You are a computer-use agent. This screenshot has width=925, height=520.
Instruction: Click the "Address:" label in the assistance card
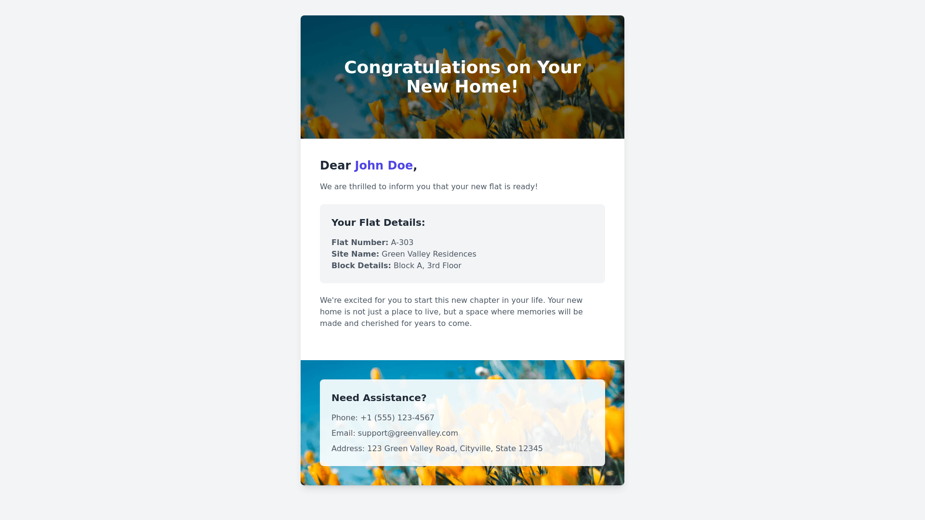(x=348, y=449)
